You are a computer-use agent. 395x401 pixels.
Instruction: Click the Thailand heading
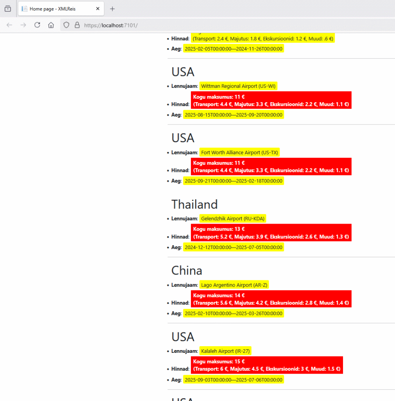pos(194,204)
